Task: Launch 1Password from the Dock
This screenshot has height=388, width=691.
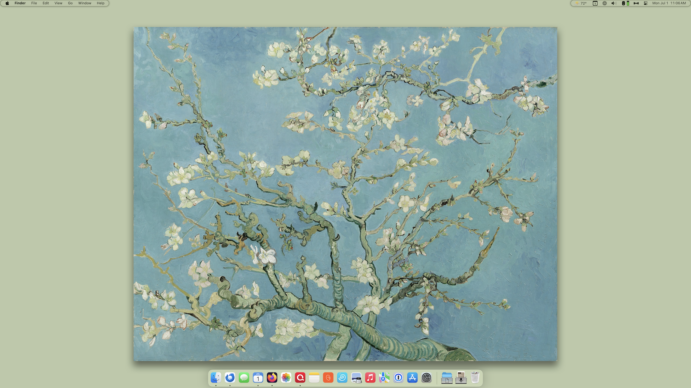Action: coord(398,378)
